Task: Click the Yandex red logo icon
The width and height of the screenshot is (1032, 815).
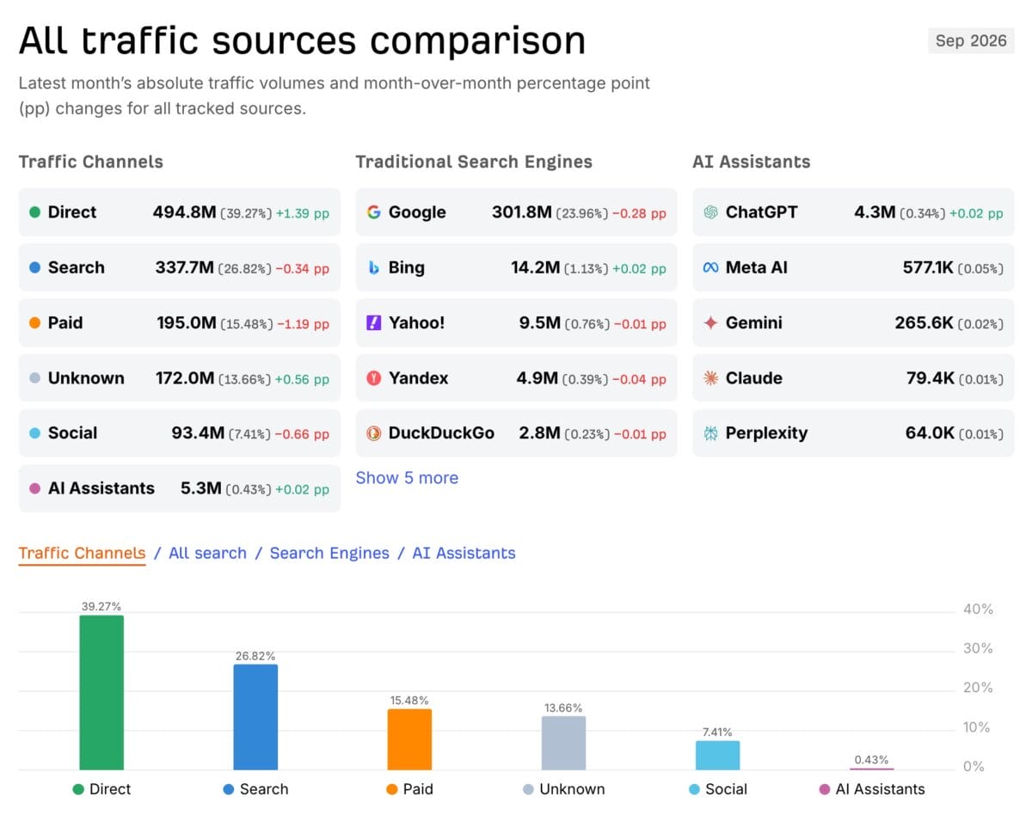Action: [373, 377]
